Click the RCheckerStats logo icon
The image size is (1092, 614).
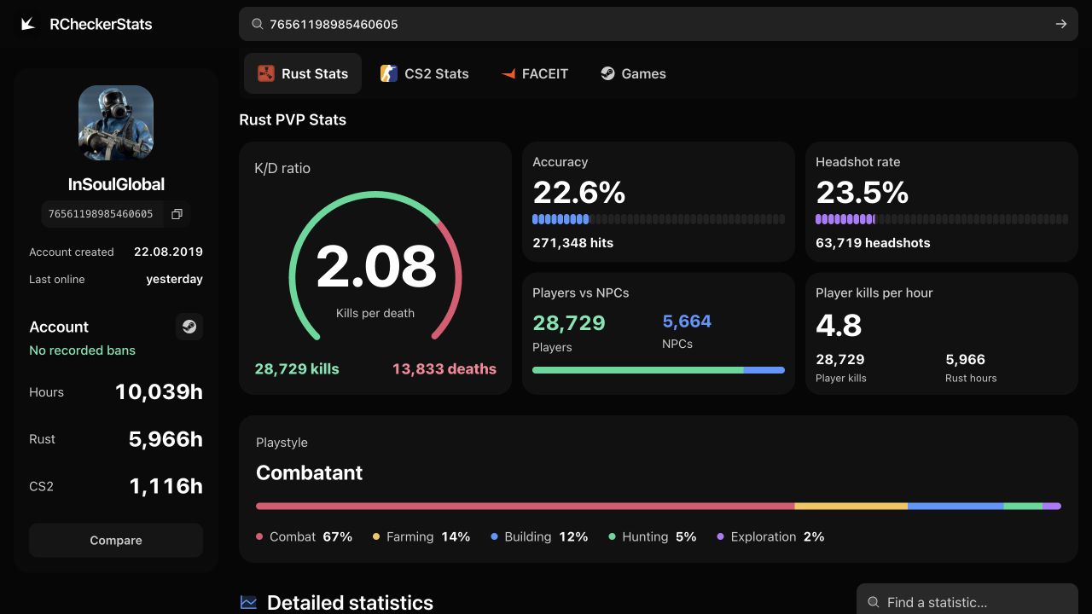click(x=28, y=24)
